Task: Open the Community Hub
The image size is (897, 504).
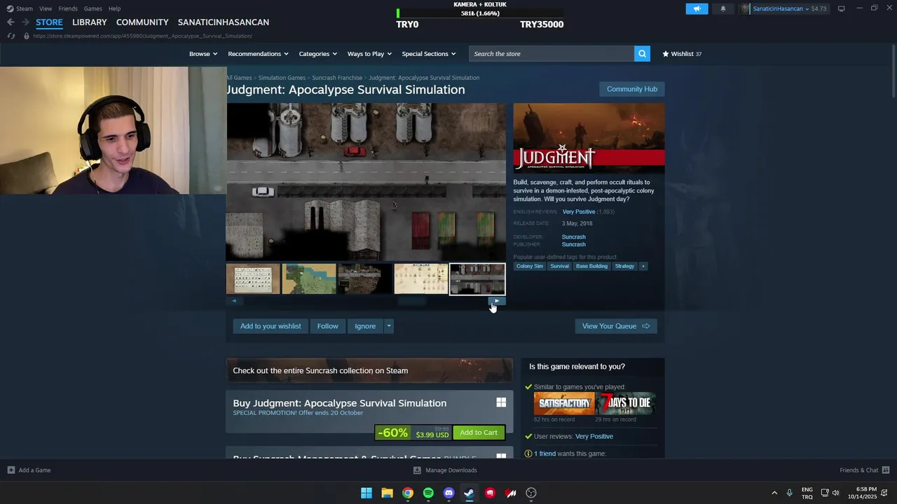Action: click(x=632, y=89)
